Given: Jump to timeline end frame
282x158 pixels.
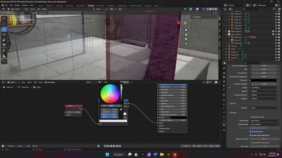Looking at the screenshot, I should (x=120, y=146).
